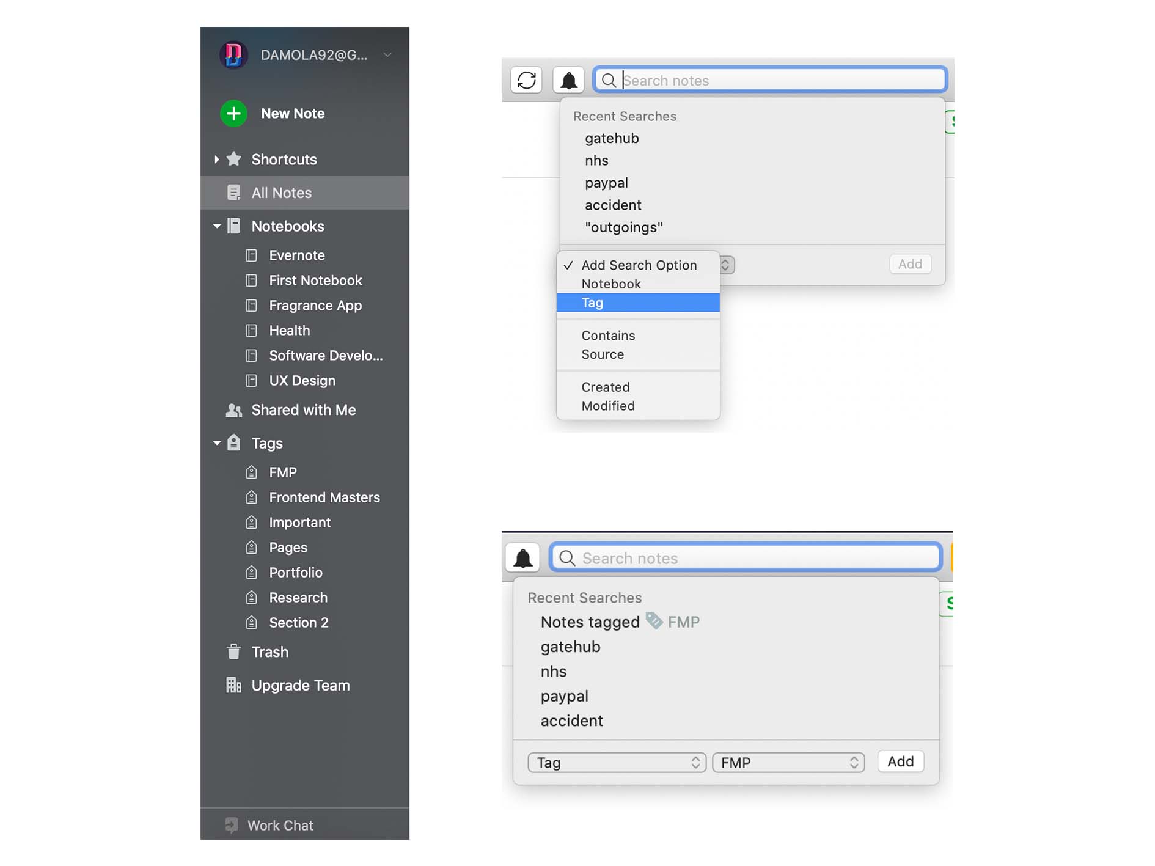Choose Contains in search option menu
1155x866 pixels.
tap(638, 336)
